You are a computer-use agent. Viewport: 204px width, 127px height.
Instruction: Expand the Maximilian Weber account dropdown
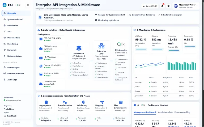[197, 6]
